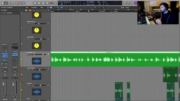Screen dimensions: 180x101
Task: Toggle the Flex curve icon
Action: coord(55,8)
